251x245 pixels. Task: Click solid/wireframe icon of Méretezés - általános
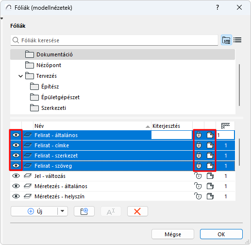pos(210,186)
